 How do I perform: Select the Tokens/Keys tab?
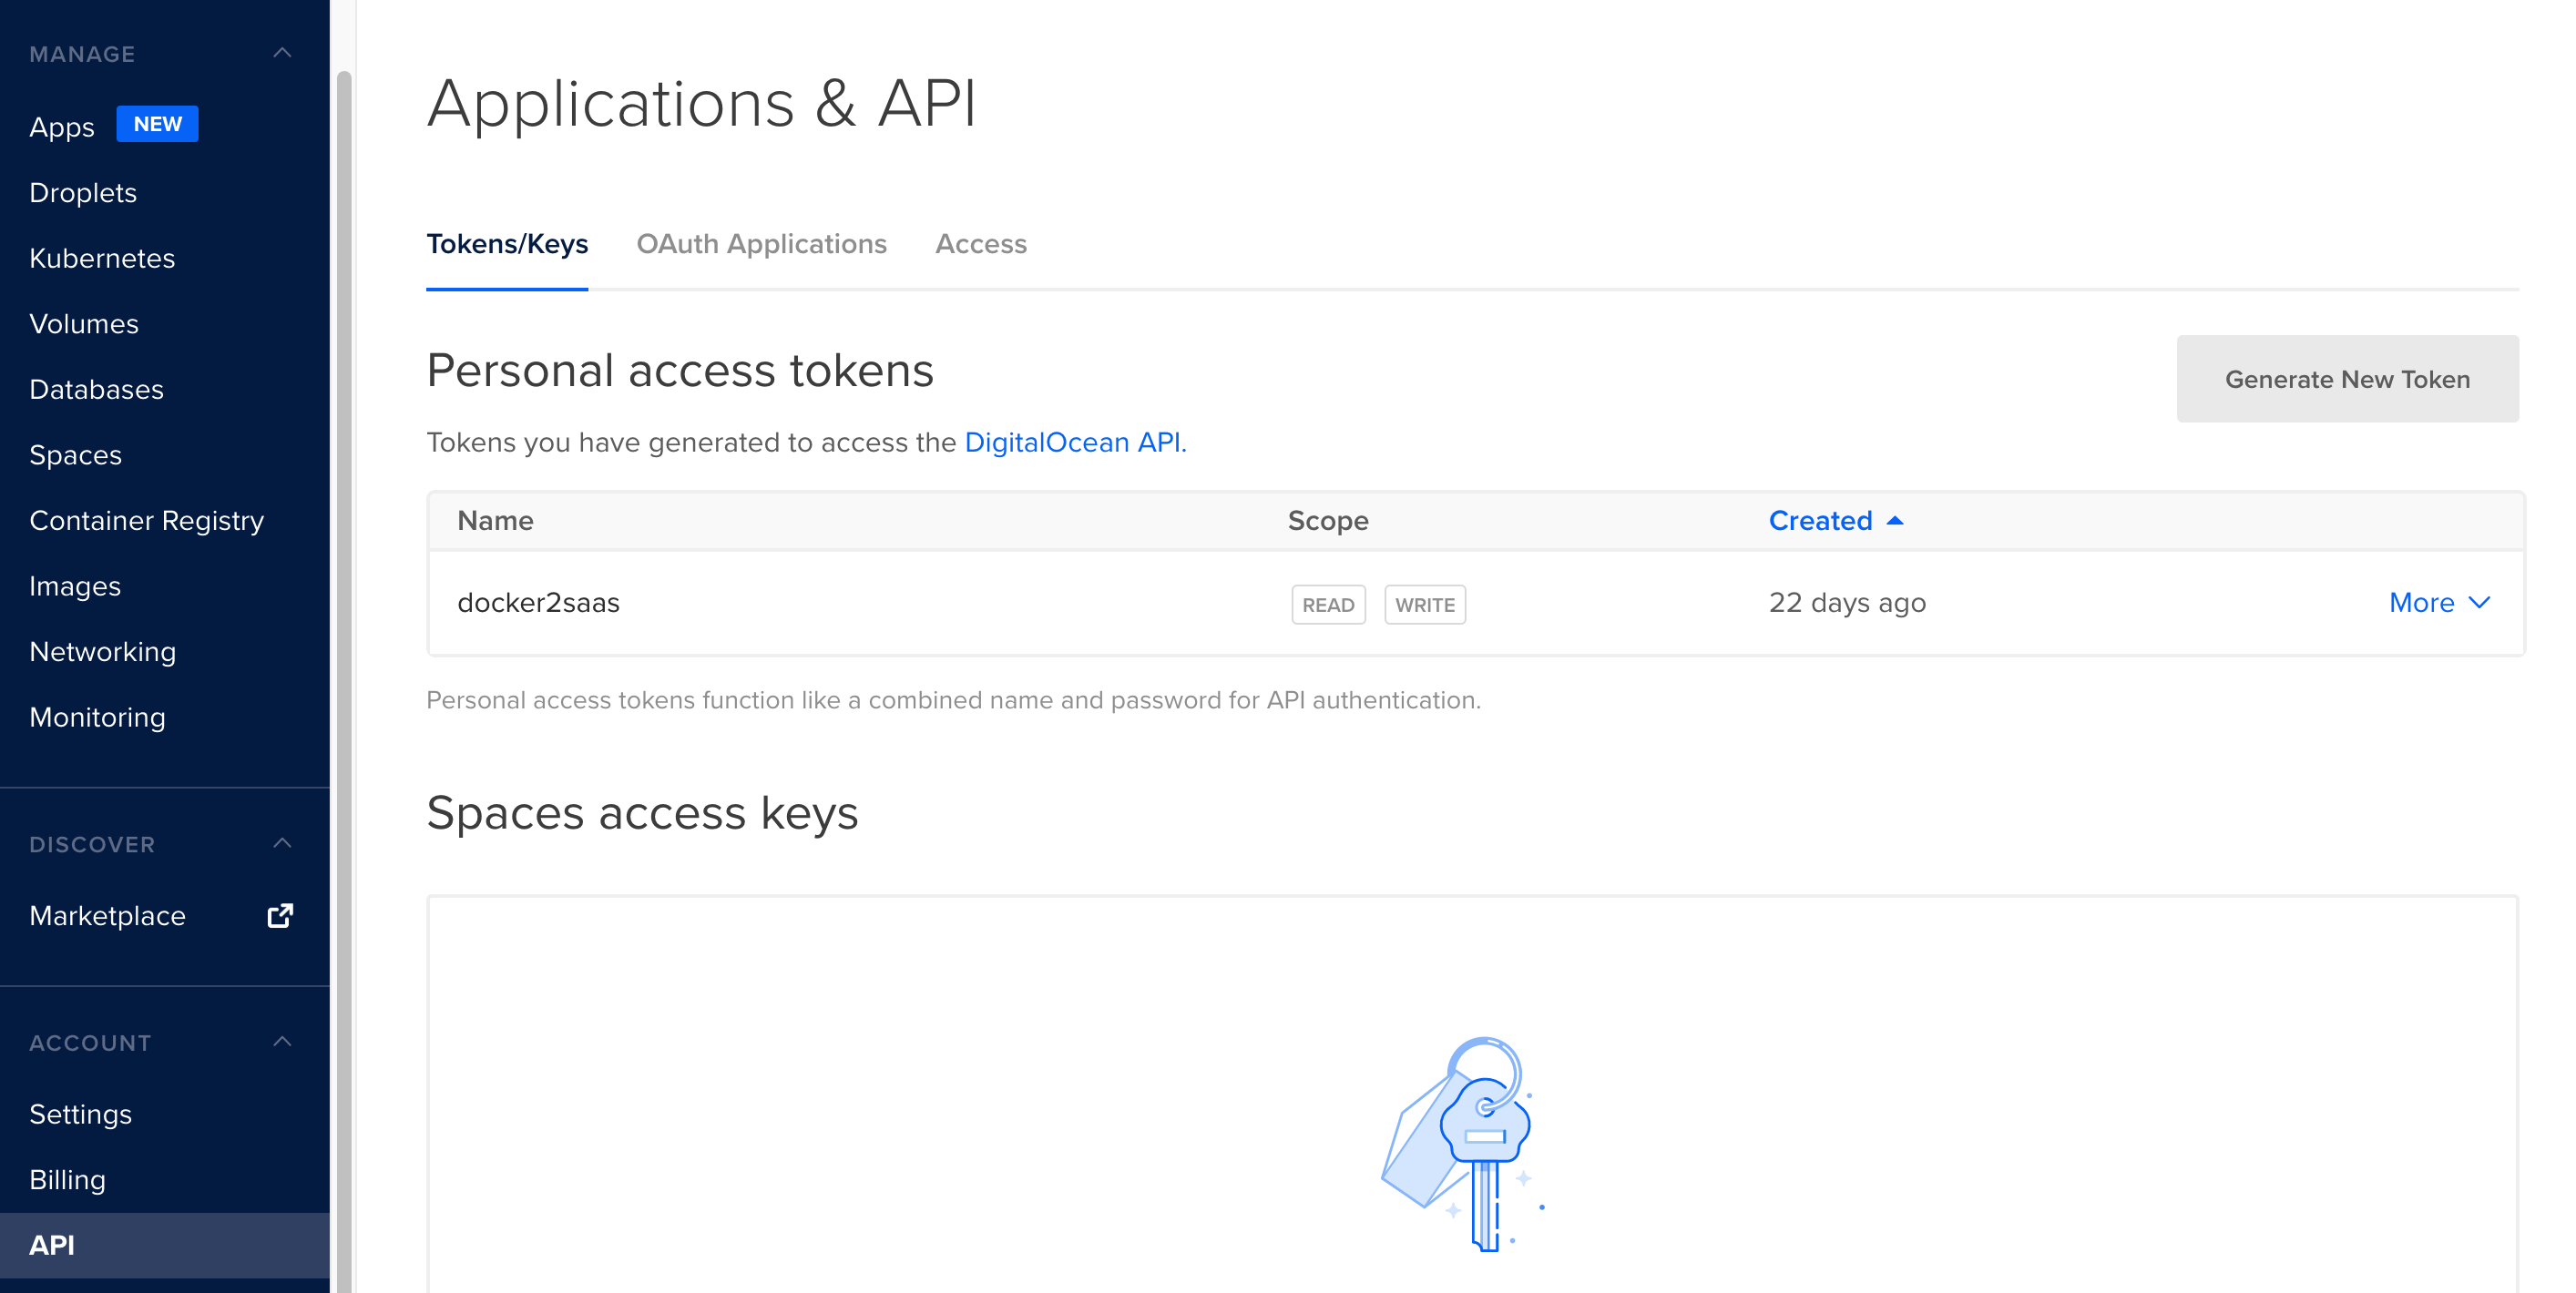click(x=507, y=244)
